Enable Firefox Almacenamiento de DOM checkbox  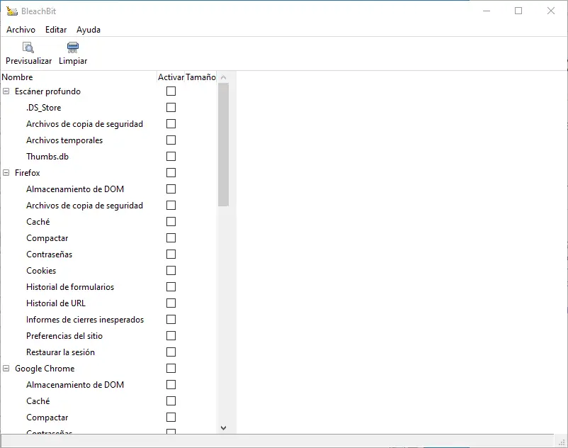pos(171,189)
